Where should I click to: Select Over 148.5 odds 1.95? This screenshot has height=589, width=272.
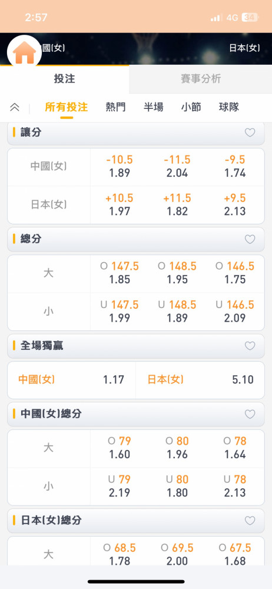[x=177, y=273]
